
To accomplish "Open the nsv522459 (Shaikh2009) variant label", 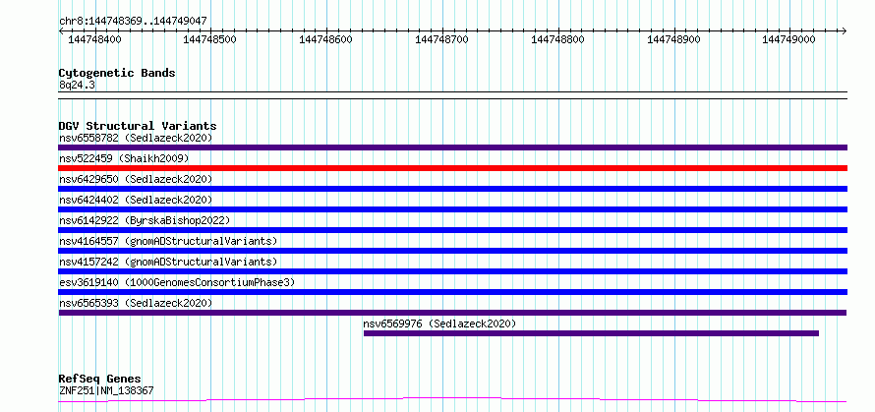I will coord(124,158).
